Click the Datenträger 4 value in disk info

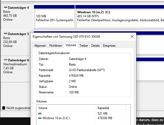(x=77, y=59)
